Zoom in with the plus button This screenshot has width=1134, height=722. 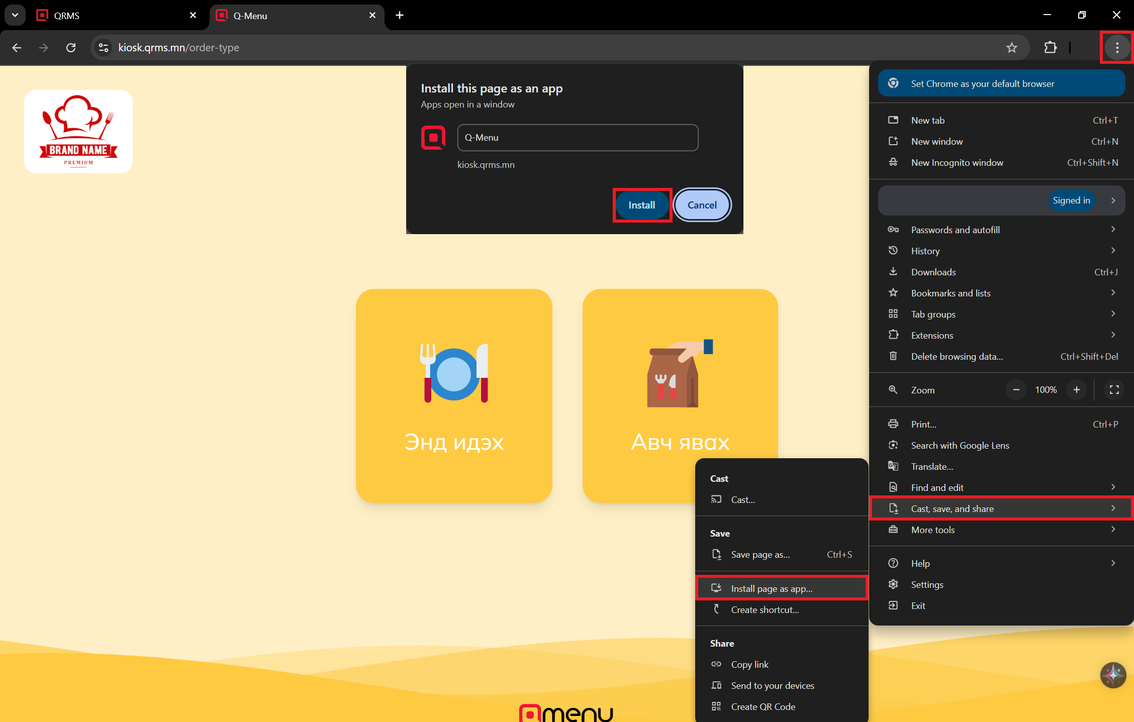(1076, 390)
